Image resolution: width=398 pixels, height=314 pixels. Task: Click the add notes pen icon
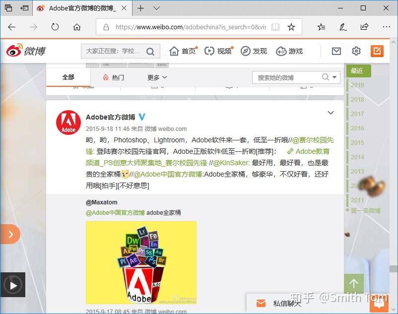tap(342, 27)
